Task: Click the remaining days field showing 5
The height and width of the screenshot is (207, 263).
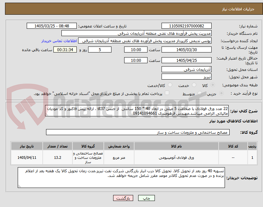Action: [100, 49]
